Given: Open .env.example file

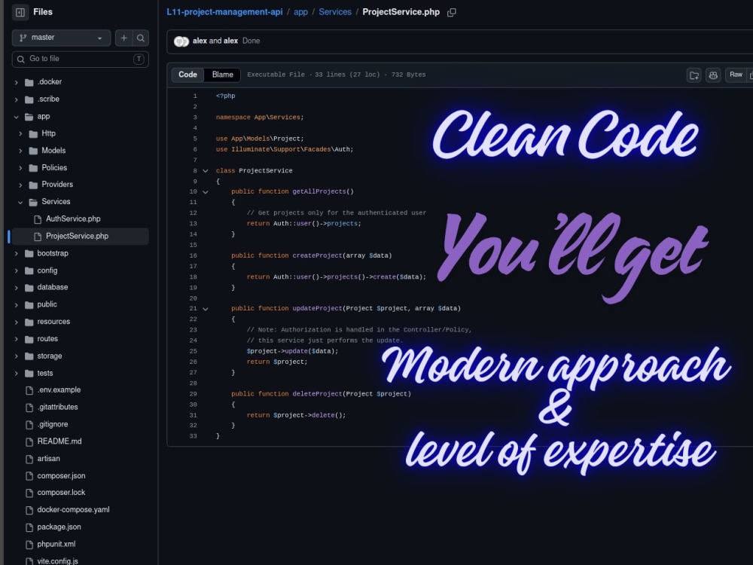Looking at the screenshot, I should (59, 389).
